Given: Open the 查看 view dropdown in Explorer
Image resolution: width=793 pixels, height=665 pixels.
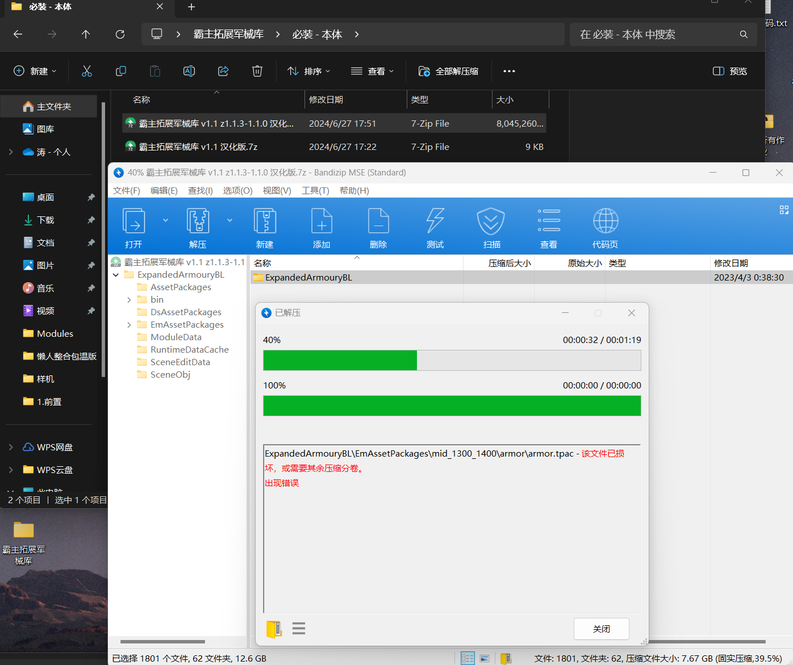Looking at the screenshot, I should [372, 71].
